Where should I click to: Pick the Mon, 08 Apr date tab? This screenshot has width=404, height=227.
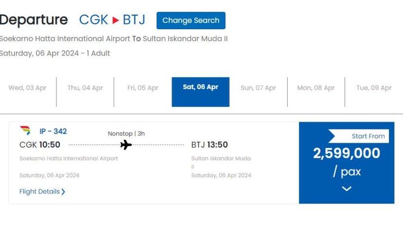(316, 88)
